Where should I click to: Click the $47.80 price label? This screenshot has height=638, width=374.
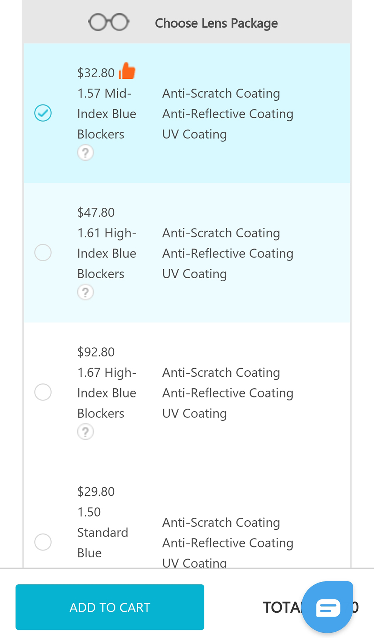(x=96, y=212)
